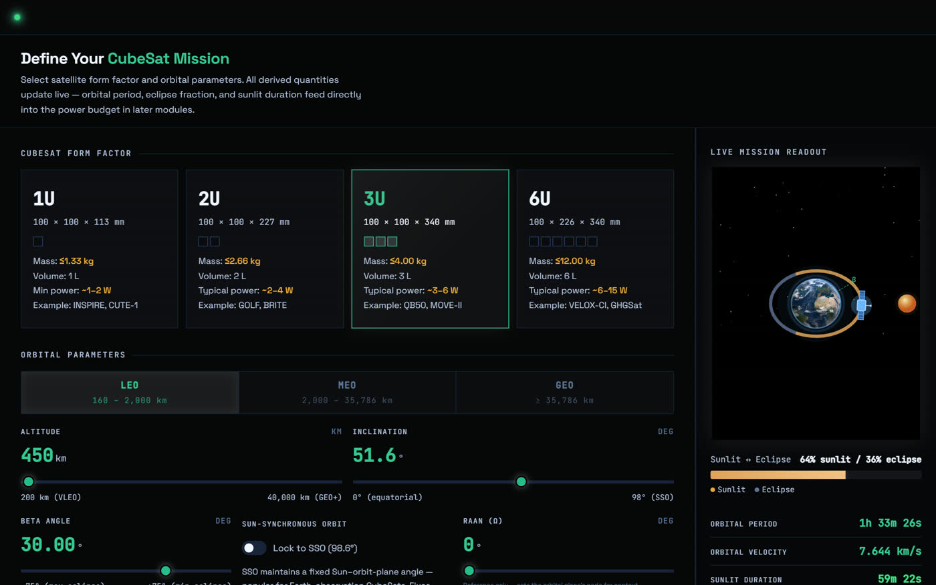Click the 450 km altitude value
This screenshot has height=585, width=936.
(43, 455)
